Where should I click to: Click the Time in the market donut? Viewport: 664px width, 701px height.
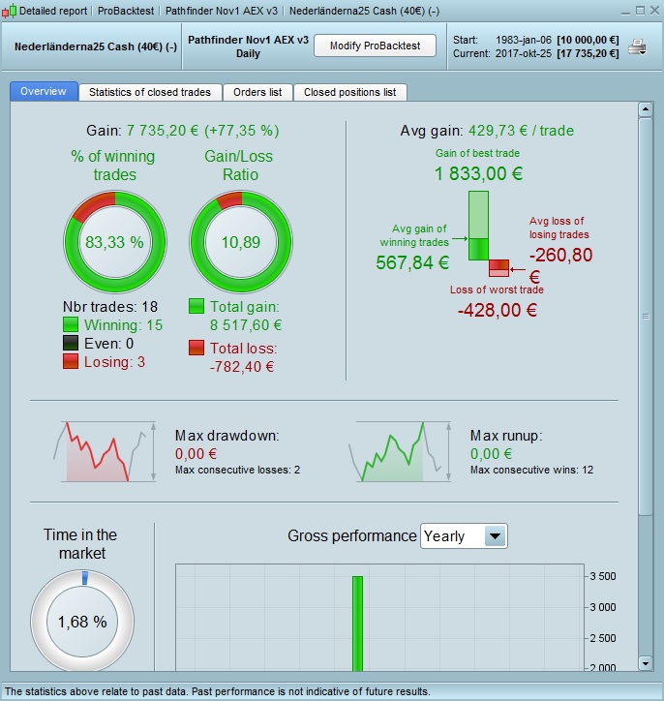pyautogui.click(x=82, y=621)
